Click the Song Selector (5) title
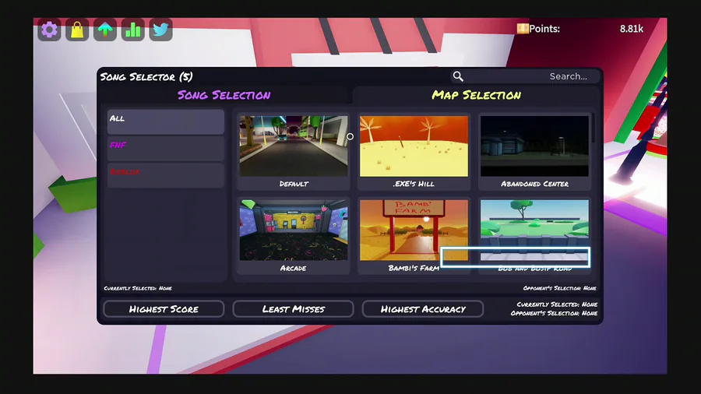This screenshot has height=394, width=701. (146, 77)
